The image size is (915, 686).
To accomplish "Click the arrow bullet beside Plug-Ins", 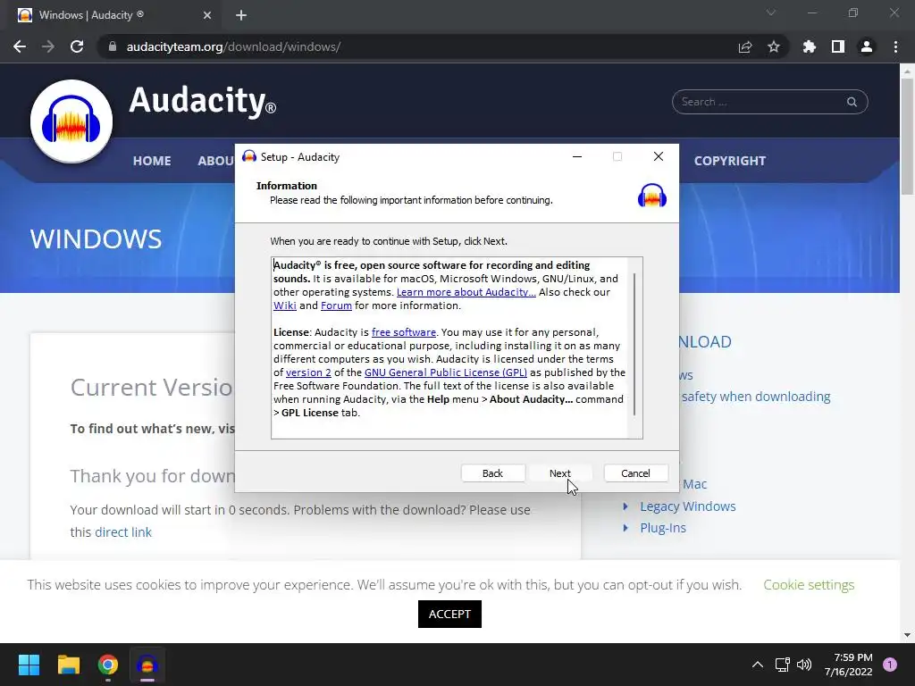I will pos(625,528).
